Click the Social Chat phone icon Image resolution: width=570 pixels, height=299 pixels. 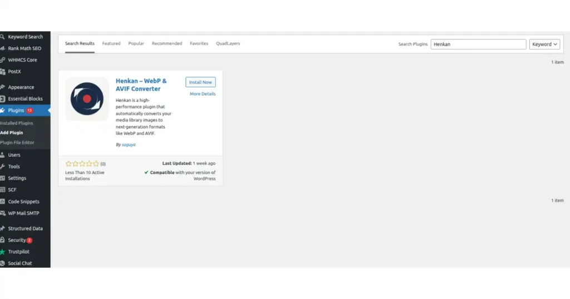[x=2, y=263]
